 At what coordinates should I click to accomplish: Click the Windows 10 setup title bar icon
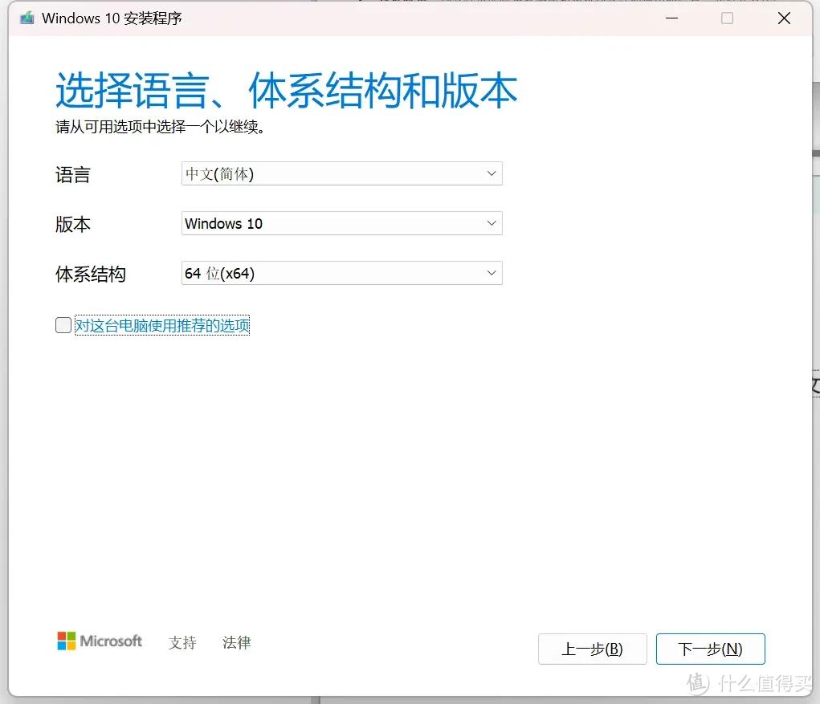pyautogui.click(x=27, y=18)
